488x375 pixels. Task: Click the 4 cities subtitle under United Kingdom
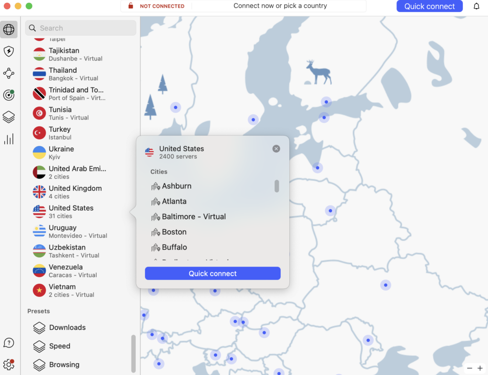tap(59, 197)
